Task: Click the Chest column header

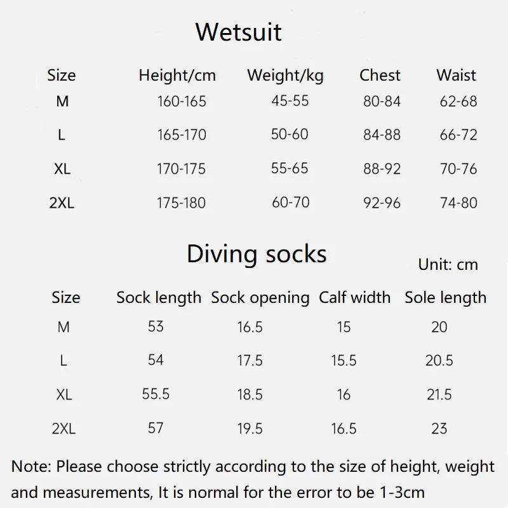Action: coord(380,76)
